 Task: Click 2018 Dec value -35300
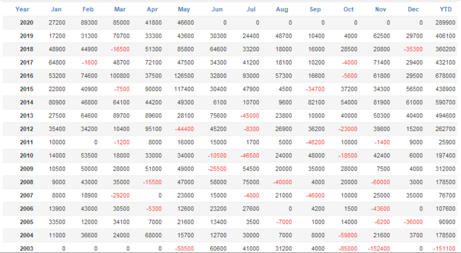[413, 49]
